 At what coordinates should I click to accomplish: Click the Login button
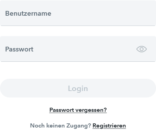[78, 88]
